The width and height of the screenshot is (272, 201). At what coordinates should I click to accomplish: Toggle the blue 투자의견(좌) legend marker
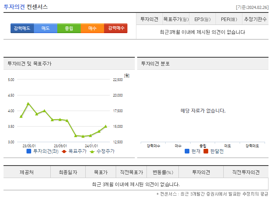point(29,151)
